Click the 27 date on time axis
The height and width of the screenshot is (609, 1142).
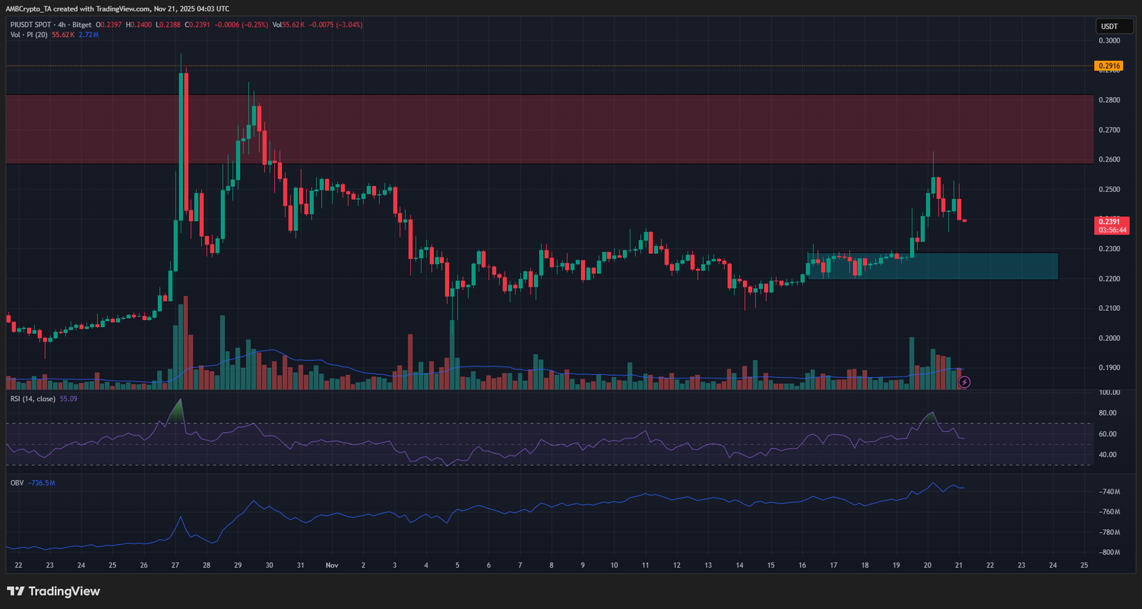coord(176,565)
